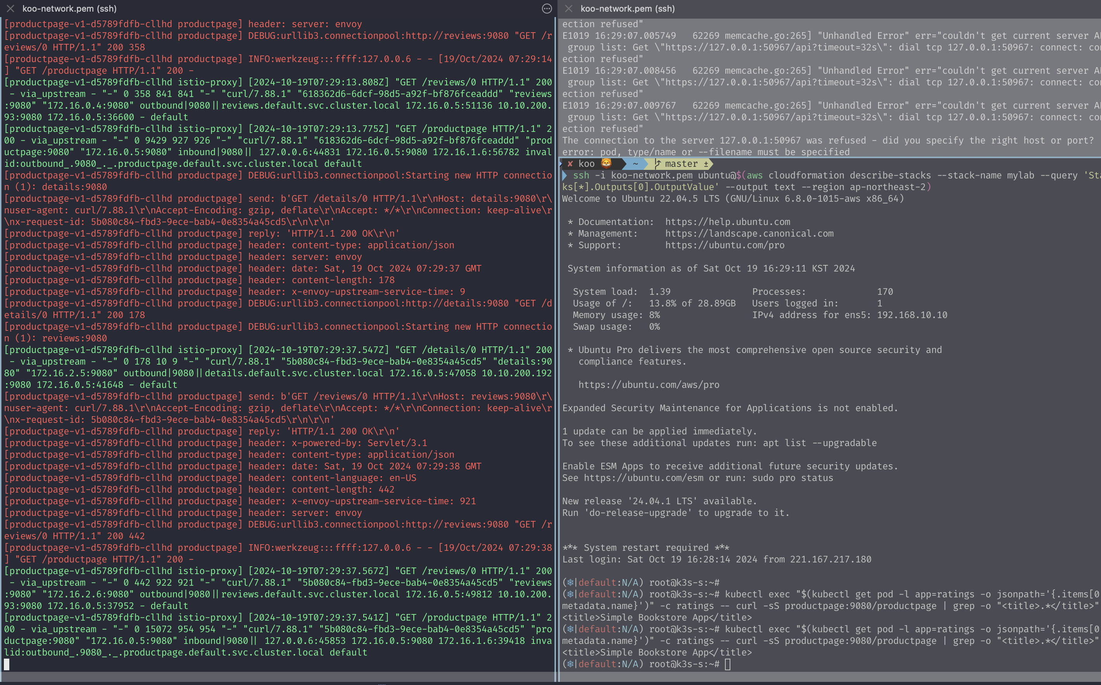Open the https://landscape.canonical.com link
Screen dimensions: 1101x685
coord(749,234)
